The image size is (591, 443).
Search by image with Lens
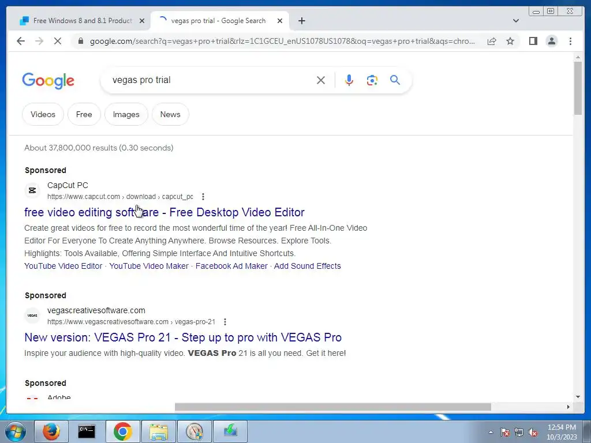(x=372, y=80)
